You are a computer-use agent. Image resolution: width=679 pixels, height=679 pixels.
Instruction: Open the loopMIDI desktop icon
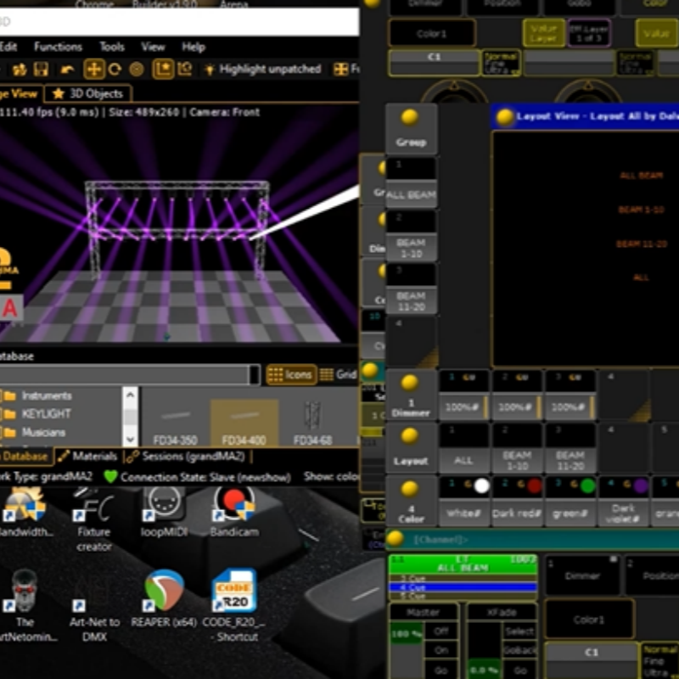pyautogui.click(x=165, y=511)
